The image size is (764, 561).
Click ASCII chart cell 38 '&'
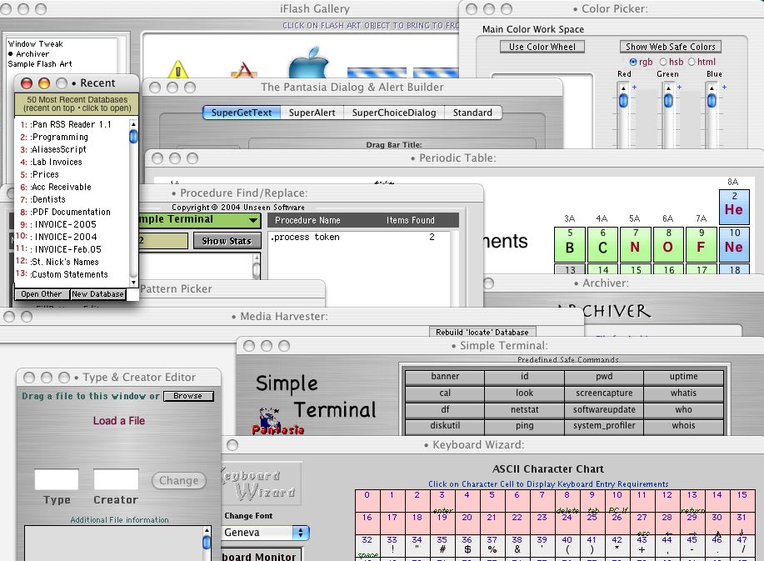[x=517, y=545]
